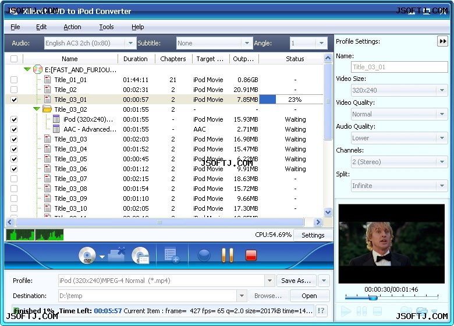Open the Subtitle dropdown
Image resolution: width=454 pixels, height=326 pixels.
pos(247,43)
